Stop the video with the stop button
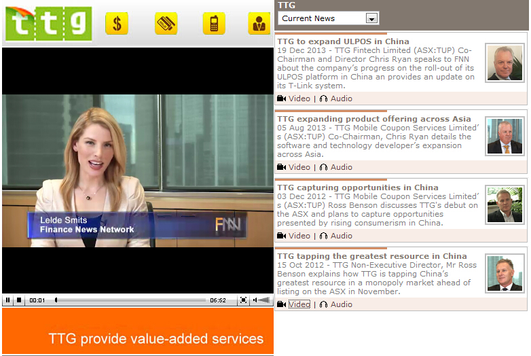Image resolution: width=531 pixels, height=356 pixels. tap(19, 300)
